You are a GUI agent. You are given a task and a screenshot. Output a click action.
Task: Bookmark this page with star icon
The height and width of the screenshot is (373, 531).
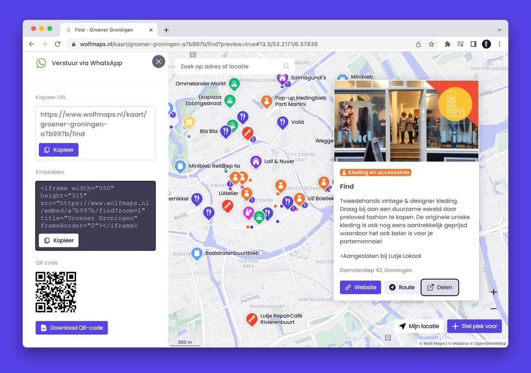tap(431, 44)
